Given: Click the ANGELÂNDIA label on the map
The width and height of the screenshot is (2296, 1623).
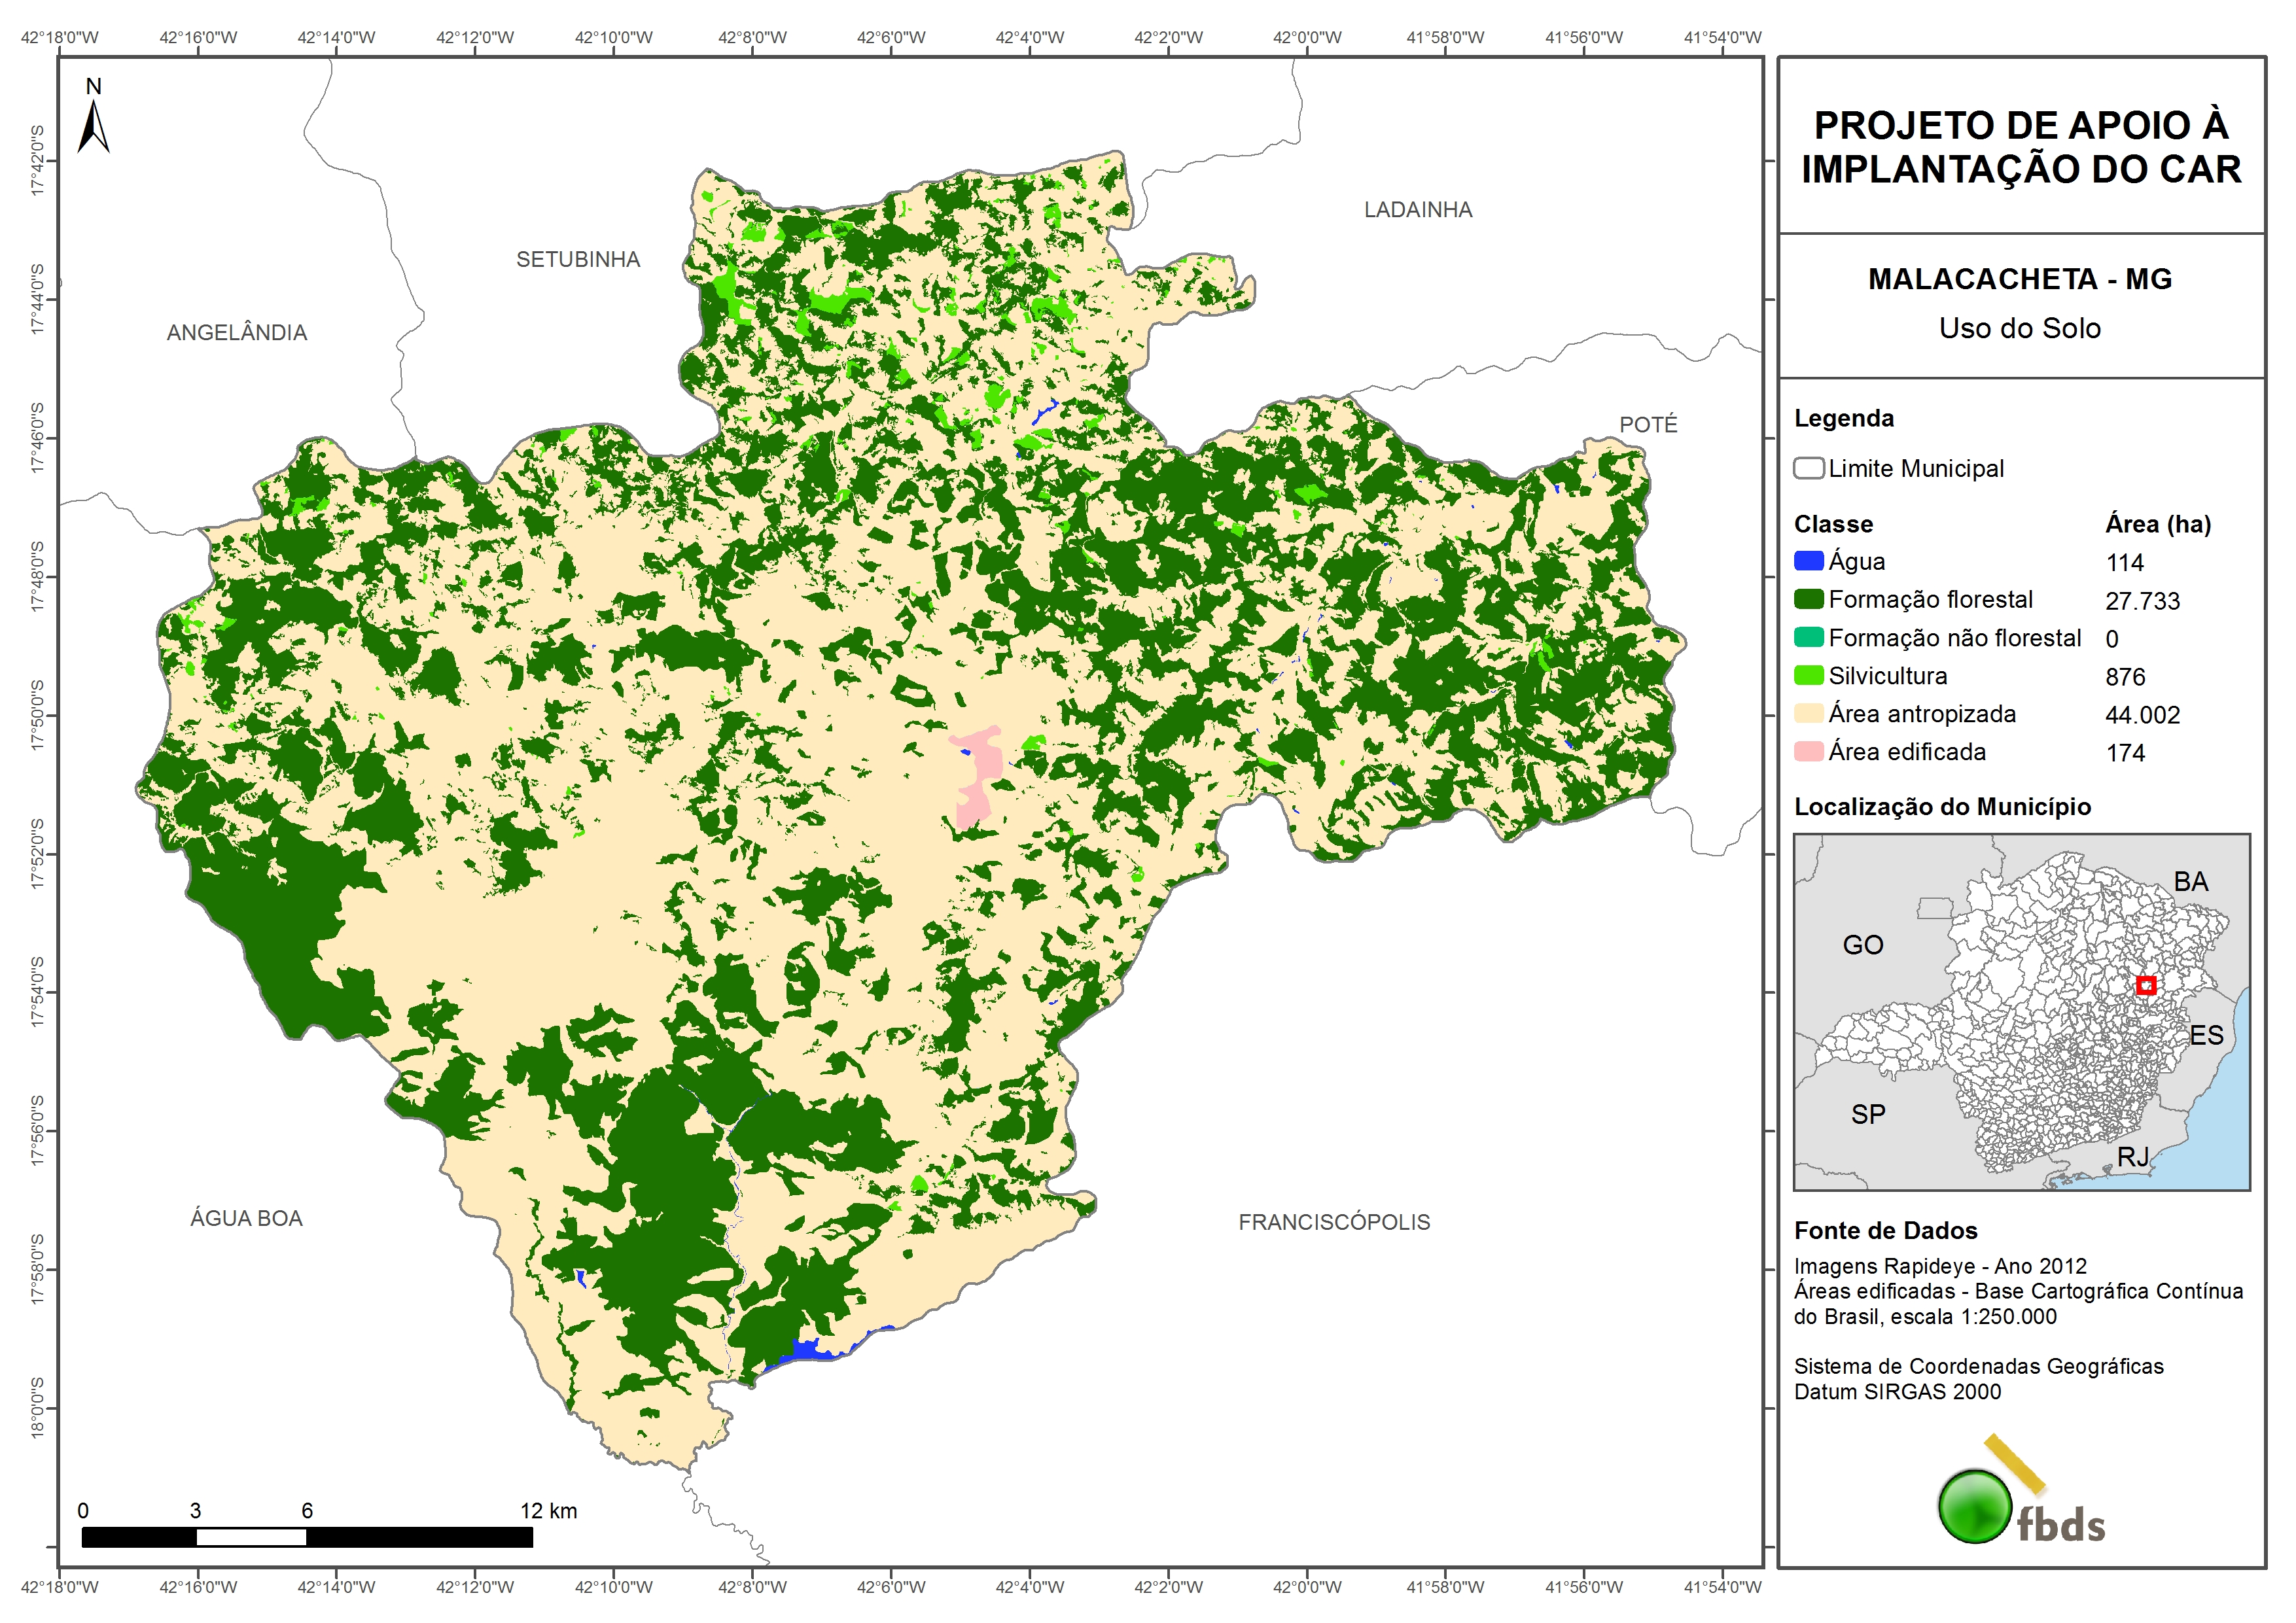Looking at the screenshot, I should [x=237, y=333].
